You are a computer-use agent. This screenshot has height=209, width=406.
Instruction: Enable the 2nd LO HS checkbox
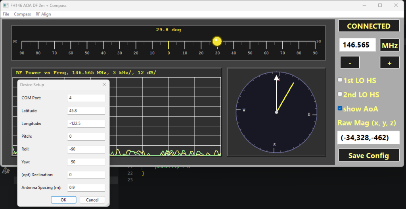[x=340, y=94]
